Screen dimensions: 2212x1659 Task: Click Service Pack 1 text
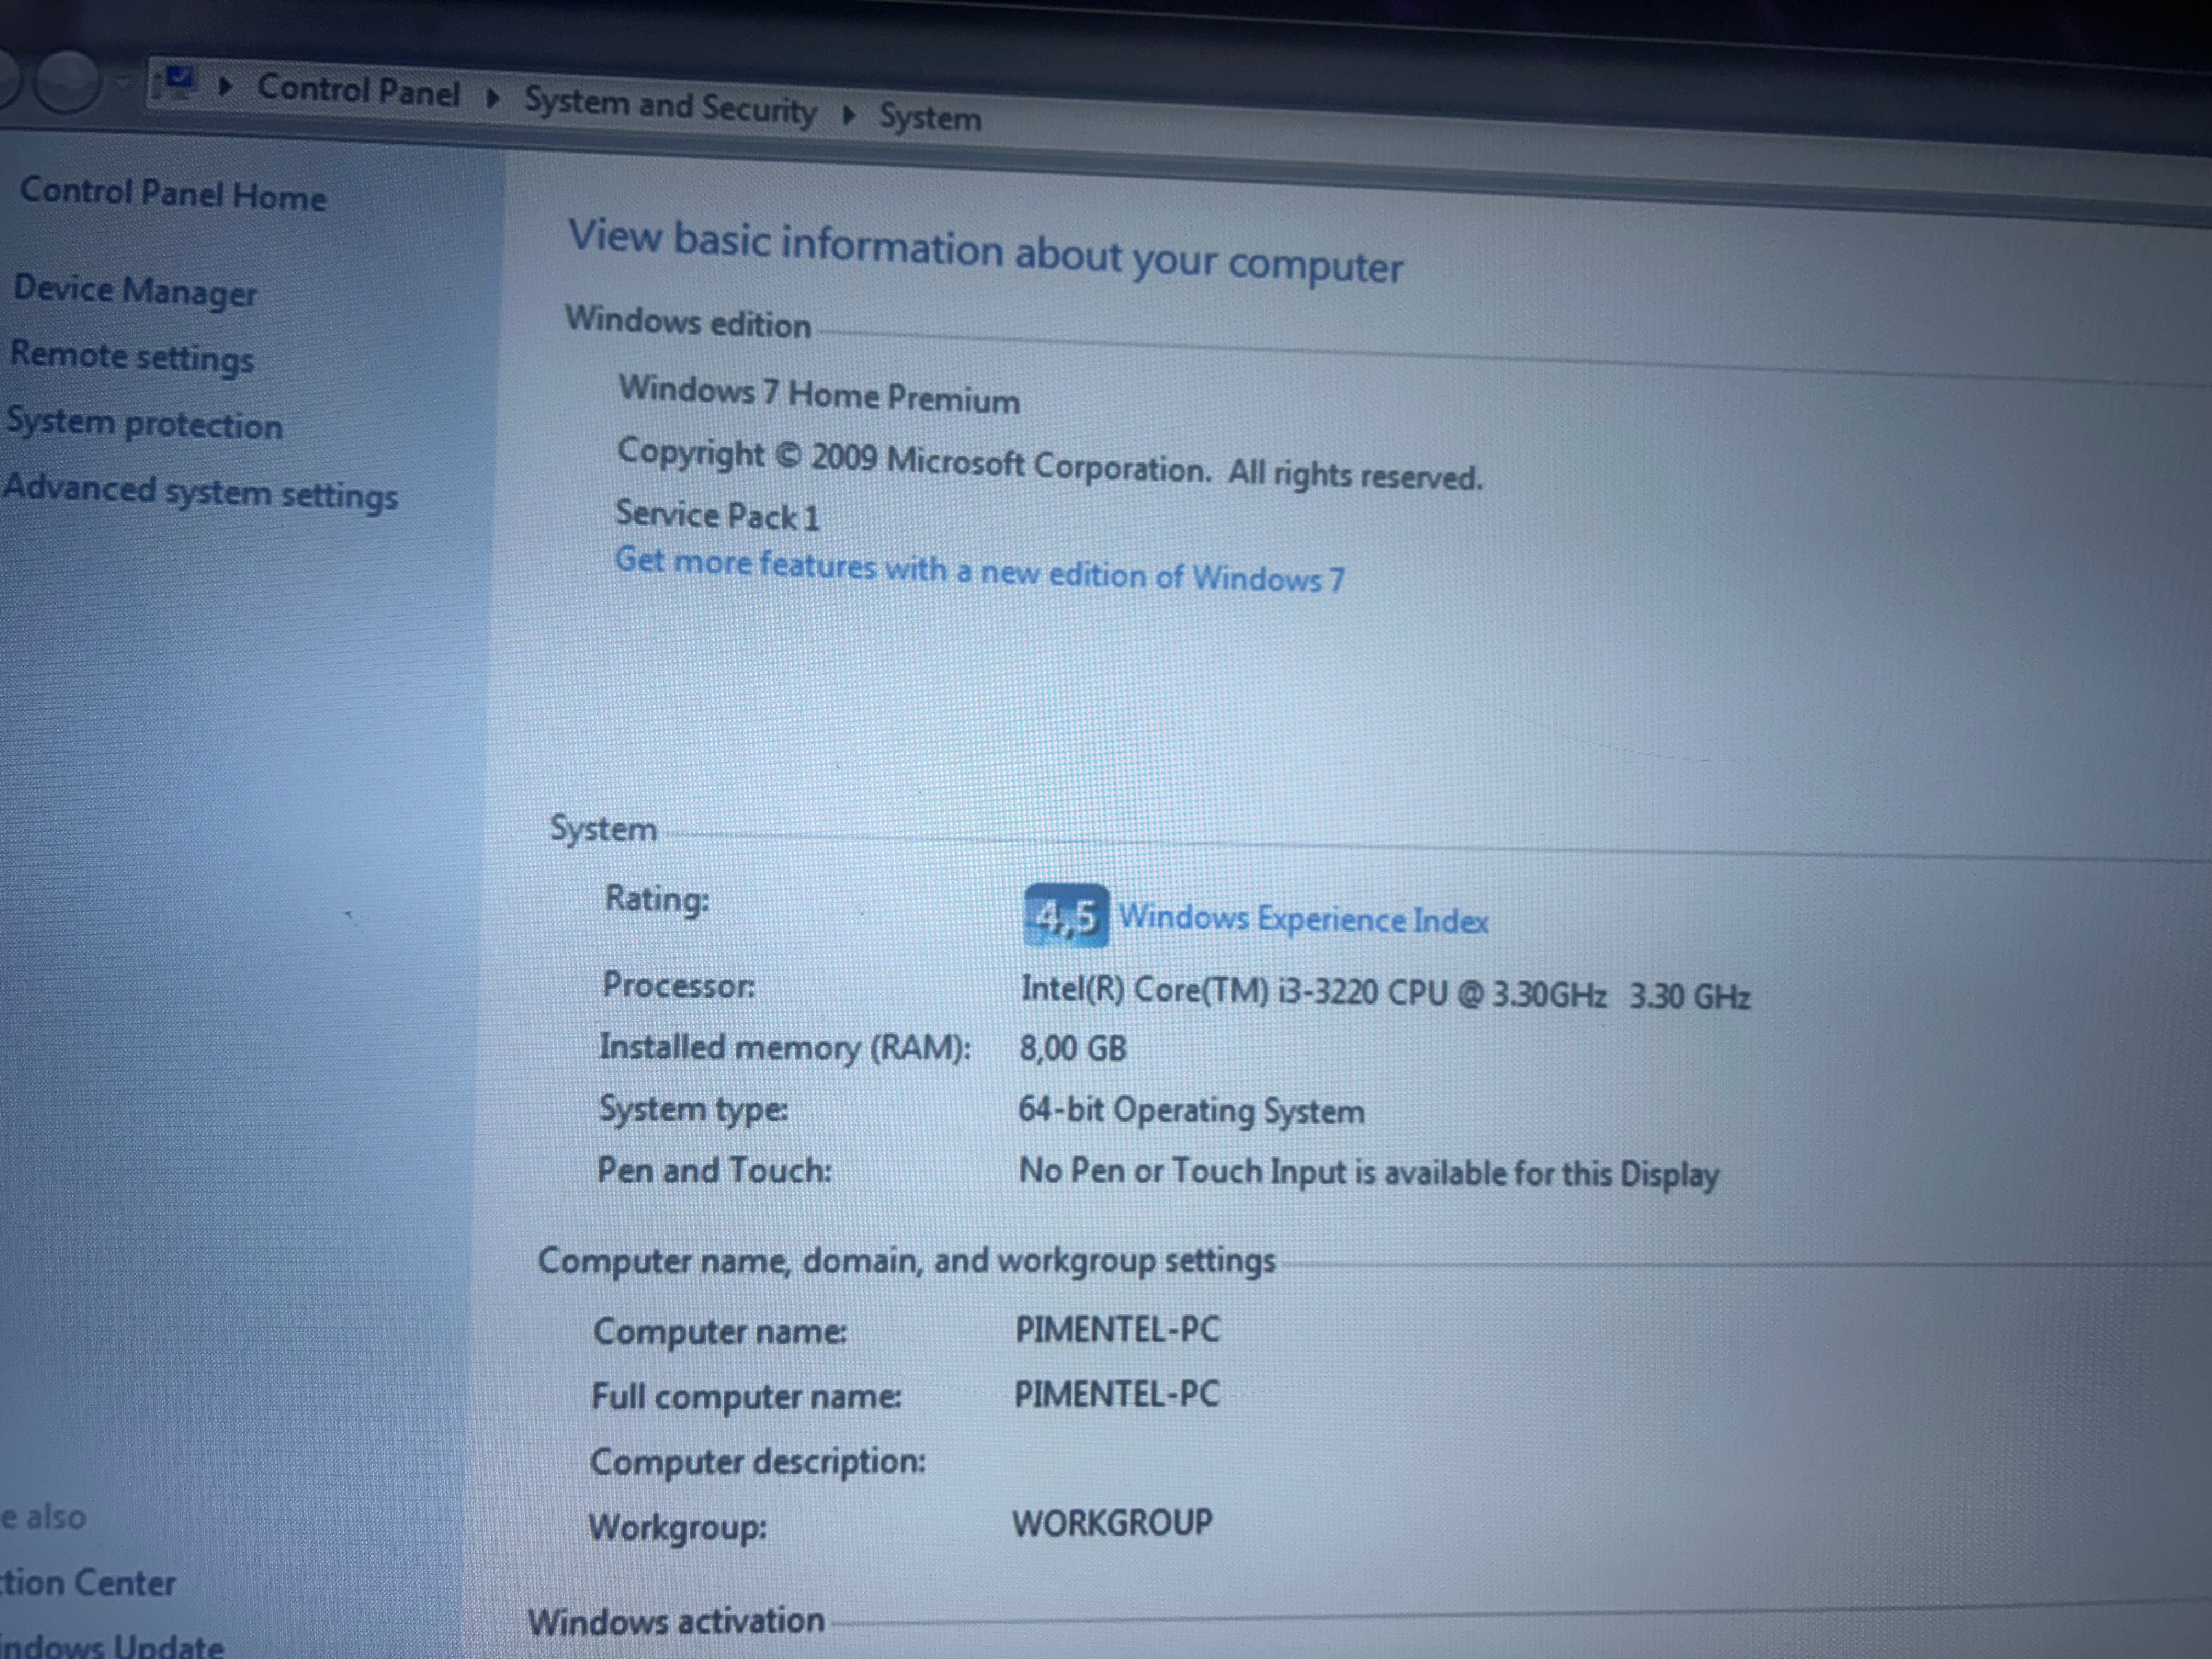click(717, 515)
